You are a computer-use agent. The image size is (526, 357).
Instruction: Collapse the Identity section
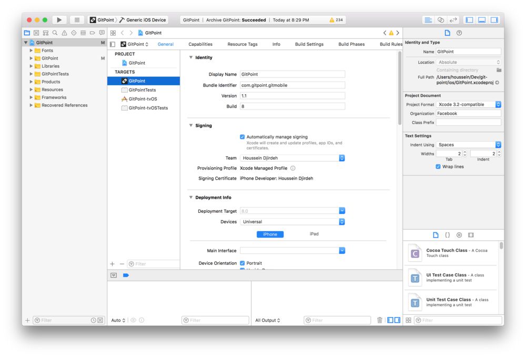tap(191, 57)
